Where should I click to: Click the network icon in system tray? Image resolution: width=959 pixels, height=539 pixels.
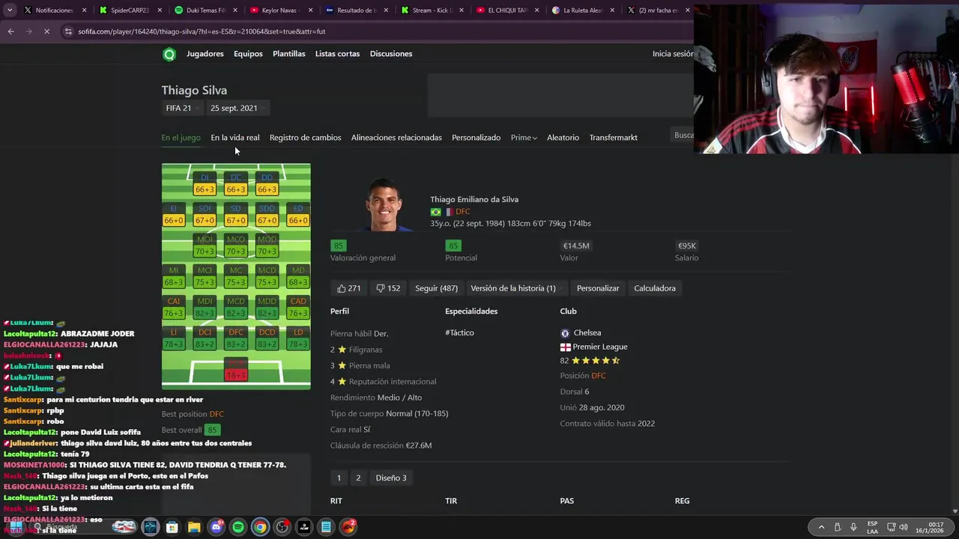click(x=892, y=527)
